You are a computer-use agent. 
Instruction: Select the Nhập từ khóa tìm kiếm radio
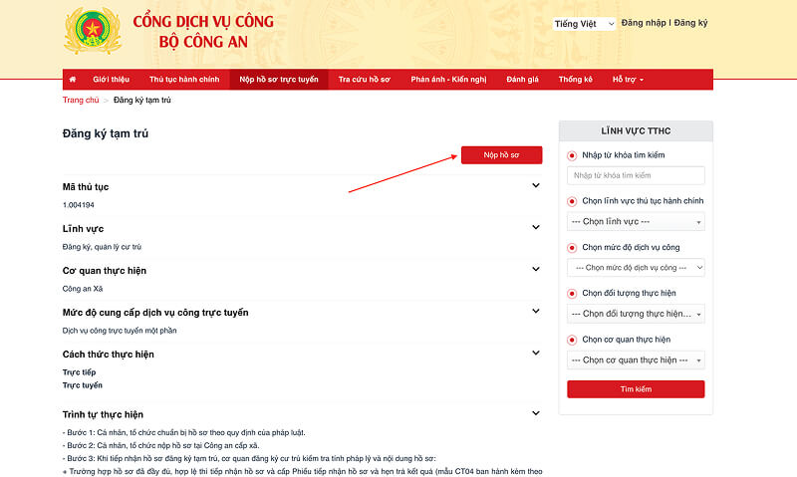(572, 155)
